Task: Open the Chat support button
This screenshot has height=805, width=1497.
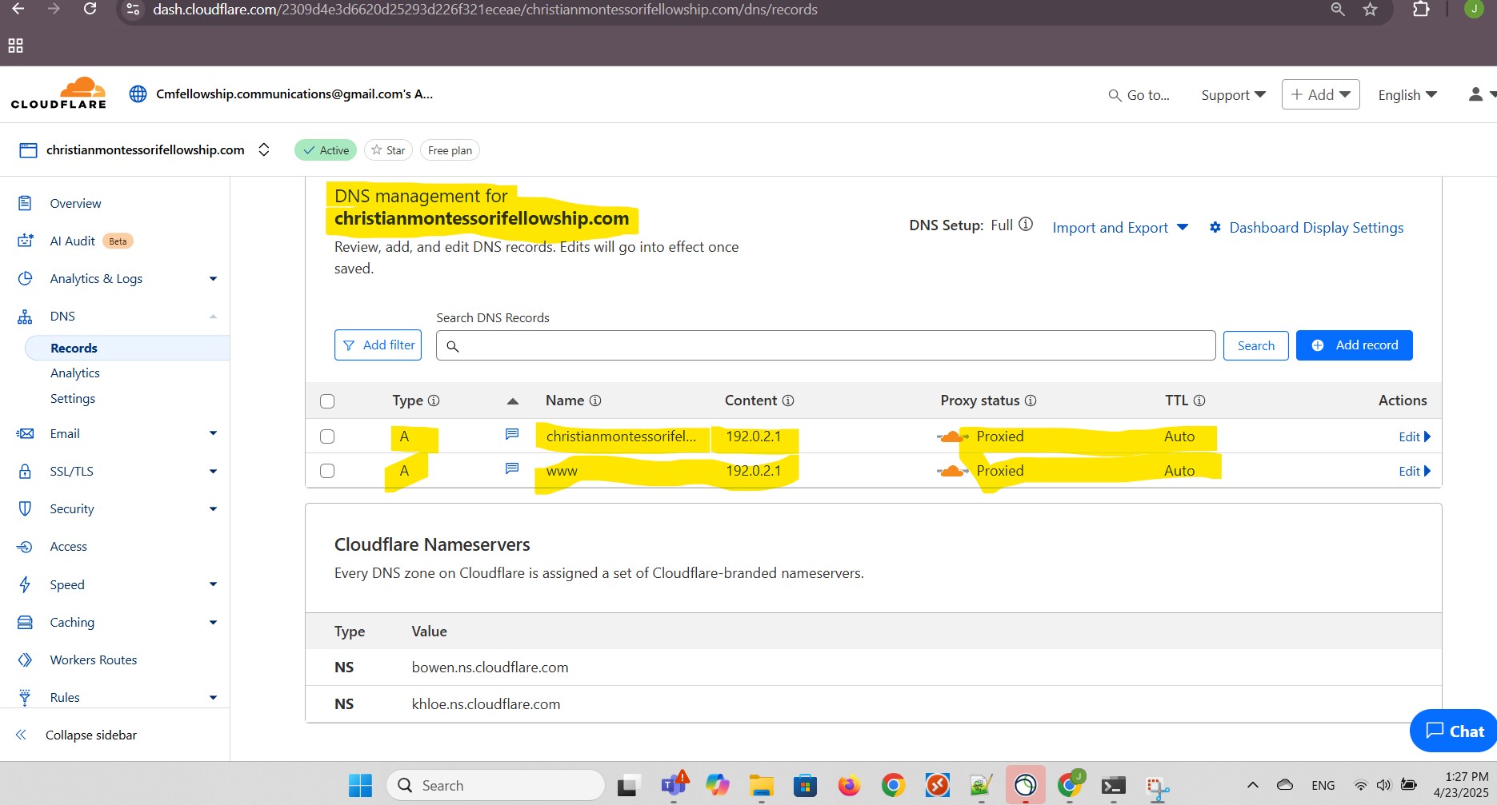Action: tap(1454, 731)
